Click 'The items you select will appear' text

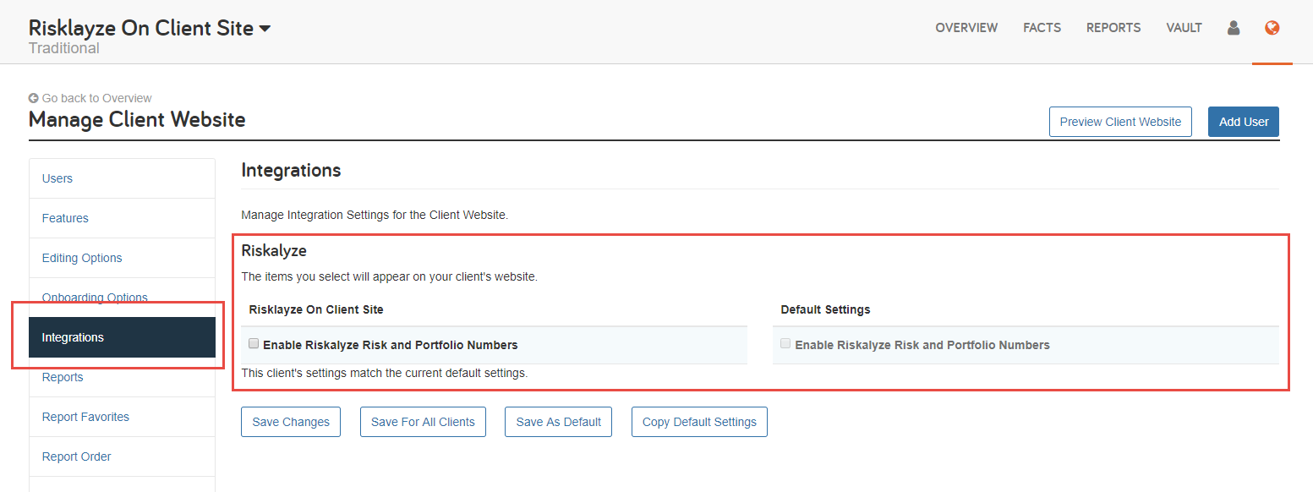point(390,276)
